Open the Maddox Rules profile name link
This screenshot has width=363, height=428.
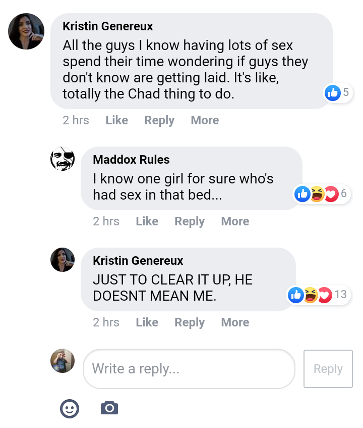coord(131,160)
